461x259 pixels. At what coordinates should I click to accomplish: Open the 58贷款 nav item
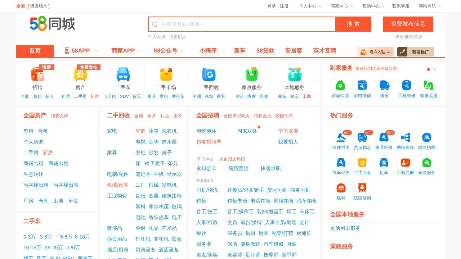coord(265,51)
